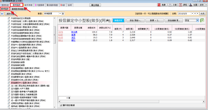Click icon of 投信偷偷吃貨股 strategy

click(9, 65)
